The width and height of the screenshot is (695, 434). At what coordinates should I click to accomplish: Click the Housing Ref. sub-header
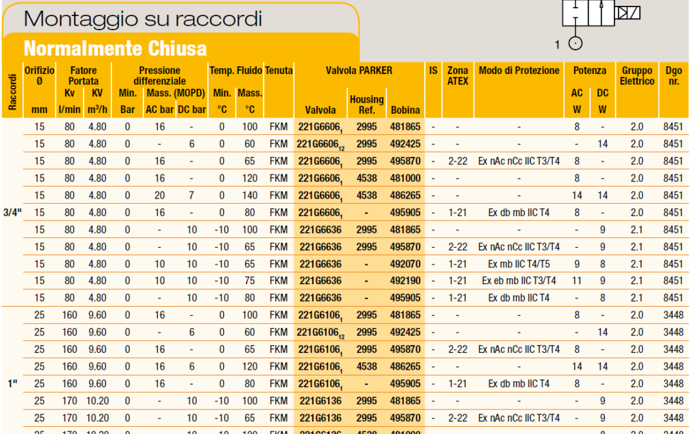pyautogui.click(x=366, y=104)
